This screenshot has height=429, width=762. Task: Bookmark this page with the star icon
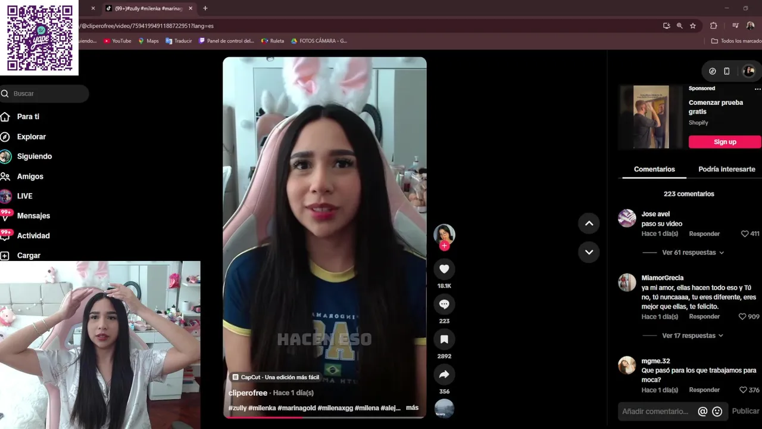pos(693,26)
